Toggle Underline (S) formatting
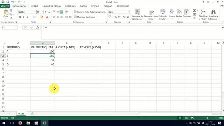This screenshot has width=224, height=126. (27, 17)
